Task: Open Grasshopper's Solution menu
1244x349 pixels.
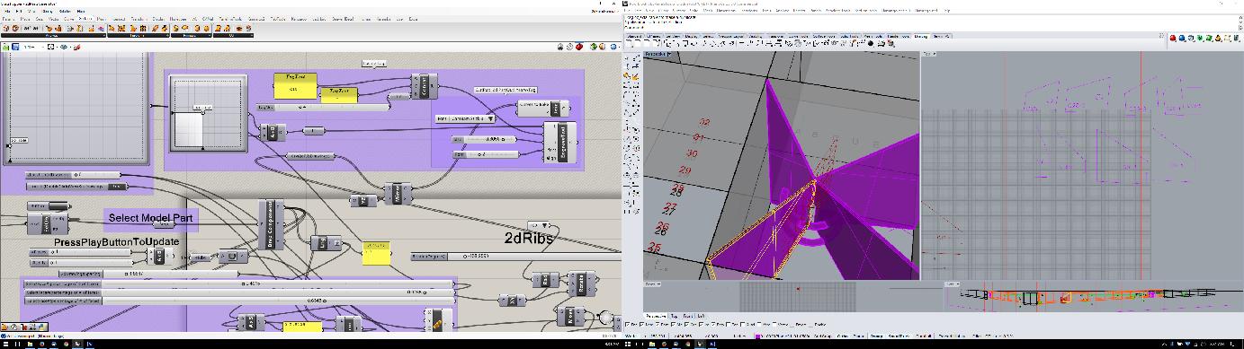Action: pyautogui.click(x=65, y=11)
